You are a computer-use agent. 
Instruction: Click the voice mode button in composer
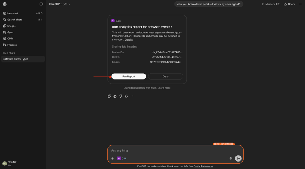point(238,158)
